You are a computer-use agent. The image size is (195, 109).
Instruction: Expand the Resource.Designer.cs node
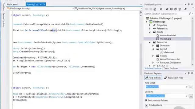tap(153, 63)
